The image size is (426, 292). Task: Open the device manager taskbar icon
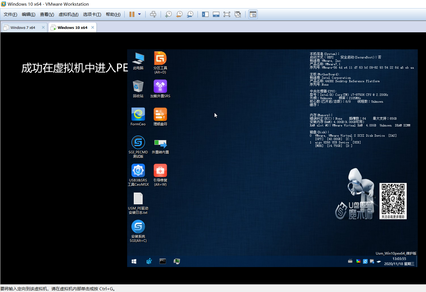coord(177,261)
